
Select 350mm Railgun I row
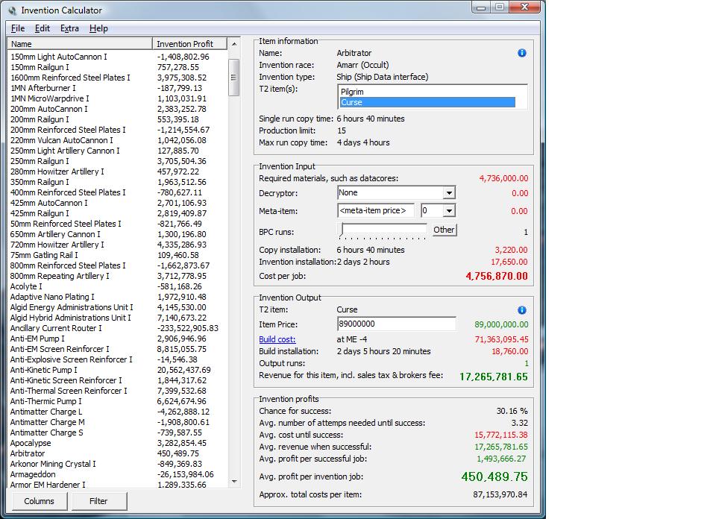[x=118, y=182]
